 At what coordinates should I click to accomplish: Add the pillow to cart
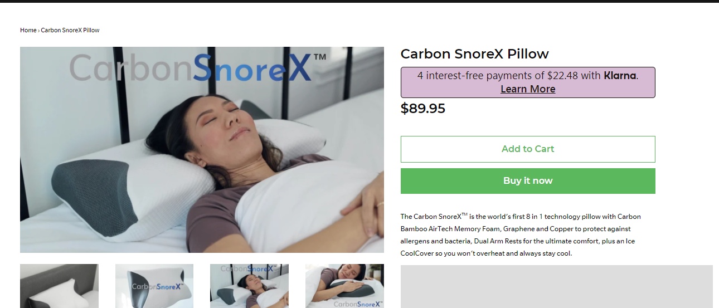528,149
